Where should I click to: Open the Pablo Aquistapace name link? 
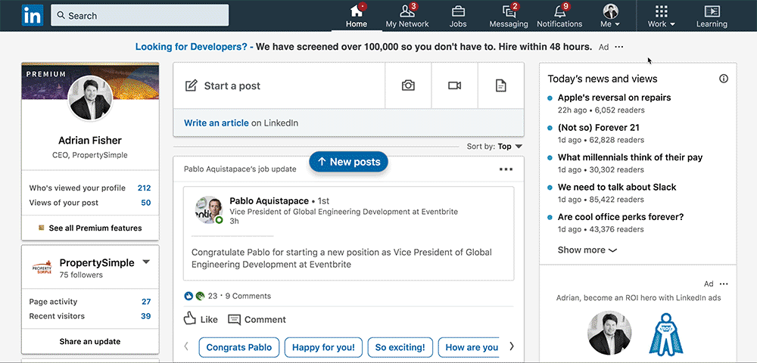pyautogui.click(x=269, y=200)
